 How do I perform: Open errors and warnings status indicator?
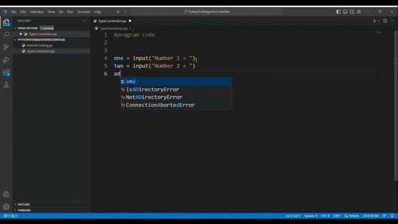click(x=11, y=216)
